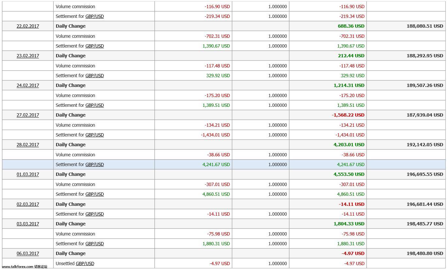Click the -38.66 USD volume commission amount
The height and width of the screenshot is (270, 448).
218,155
